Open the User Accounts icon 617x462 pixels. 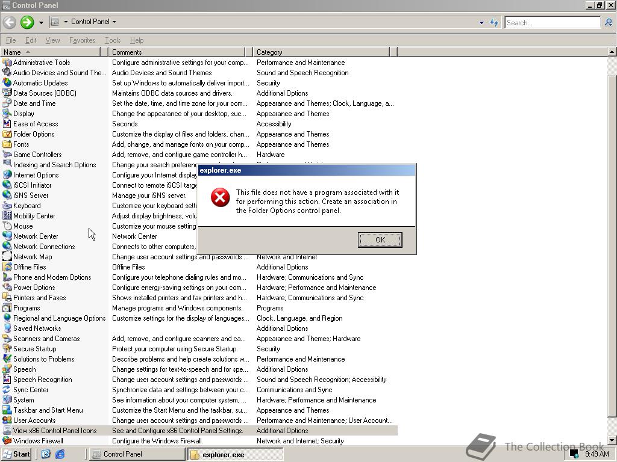[7, 420]
